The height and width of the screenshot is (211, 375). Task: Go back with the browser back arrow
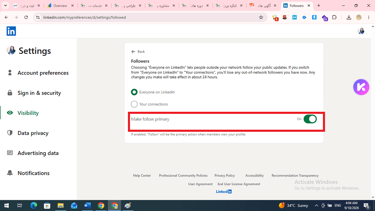pos(6,17)
